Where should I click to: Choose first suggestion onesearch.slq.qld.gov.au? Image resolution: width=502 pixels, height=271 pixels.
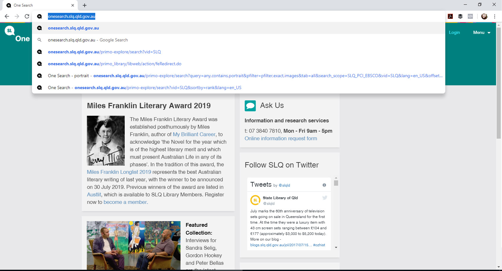coord(238,28)
